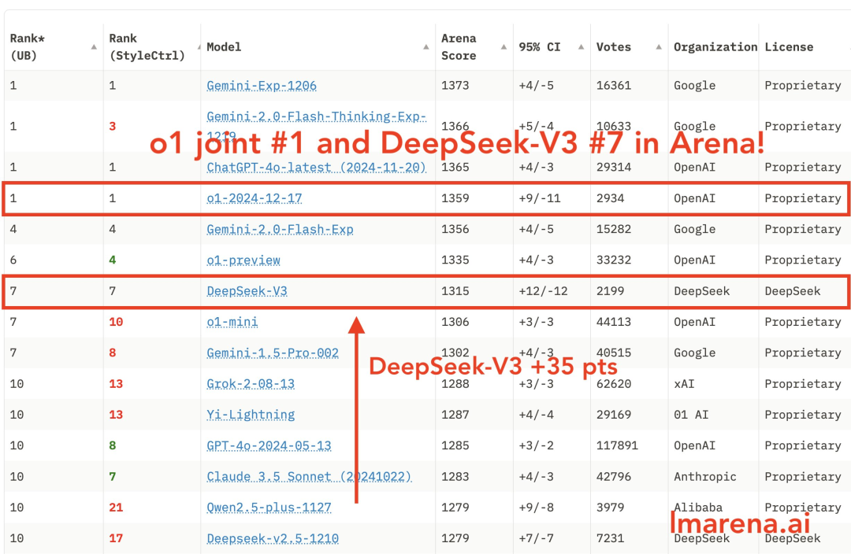Sort by Votes column arrow
This screenshot has height=554, width=851.
click(x=659, y=47)
